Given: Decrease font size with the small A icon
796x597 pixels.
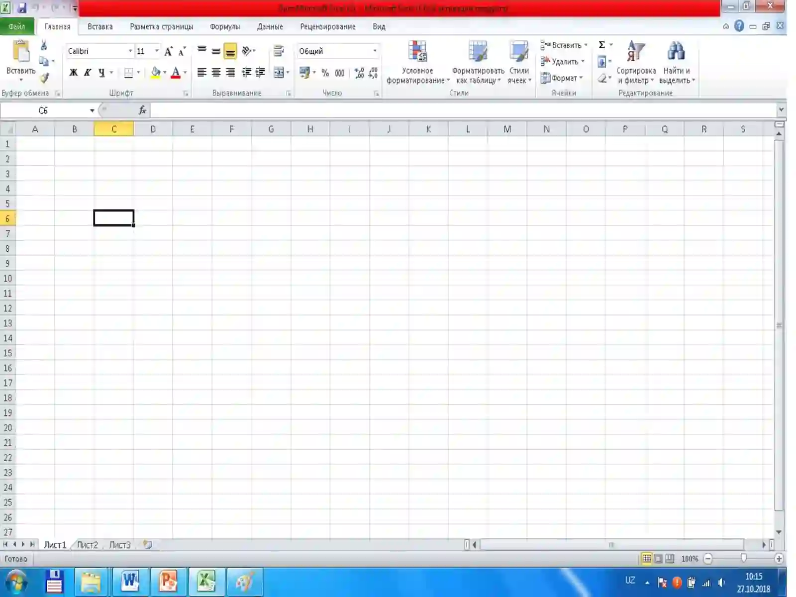Looking at the screenshot, I should tap(182, 51).
